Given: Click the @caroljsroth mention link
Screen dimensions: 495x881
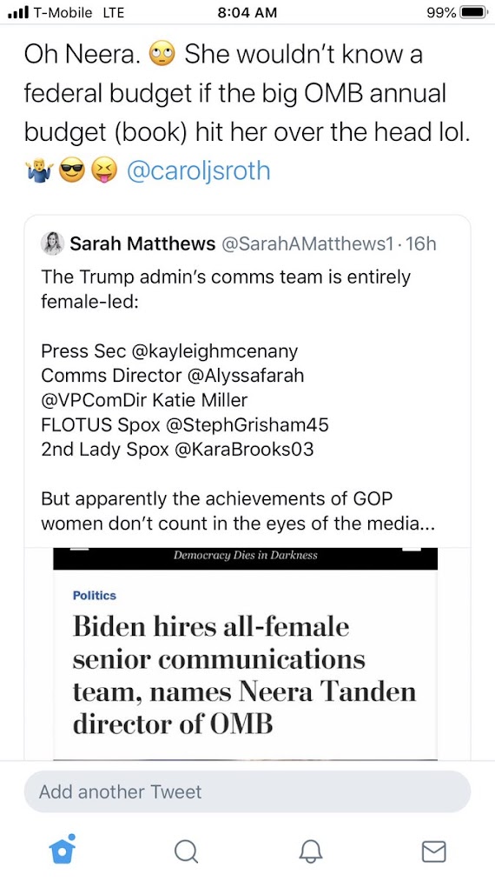Looking at the screenshot, I should [199, 172].
